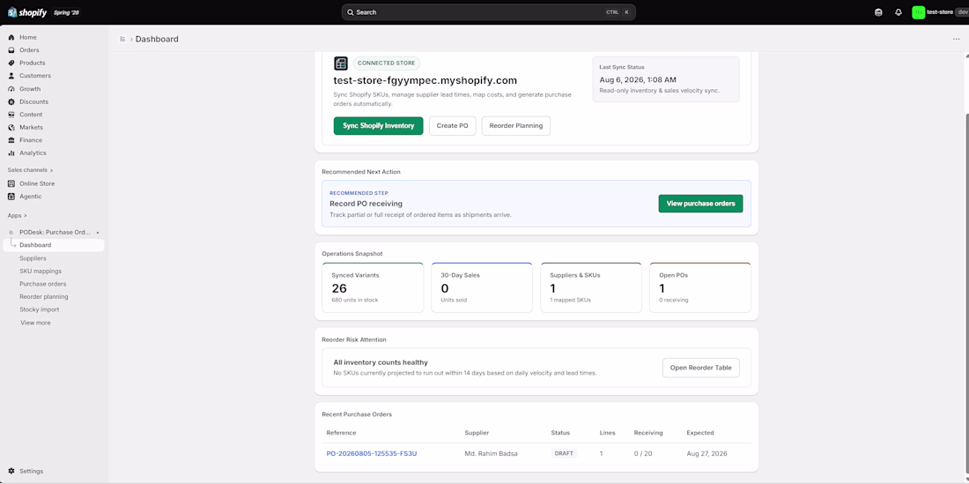Click the Content icon in sidebar

point(11,115)
